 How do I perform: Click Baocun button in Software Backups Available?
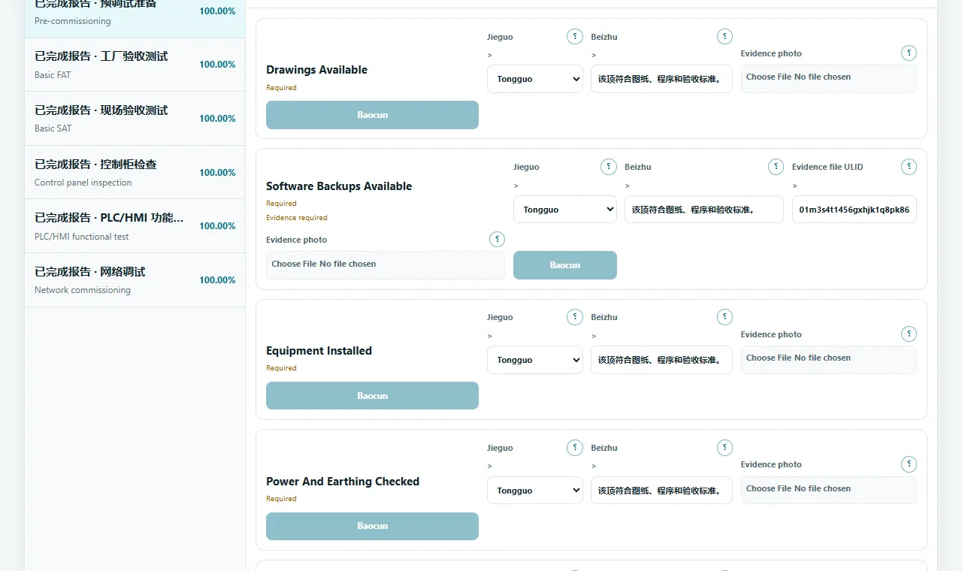(x=565, y=265)
